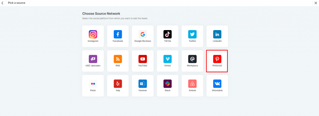Go back using the left arrow
The image size is (319, 116).
click(2, 3)
